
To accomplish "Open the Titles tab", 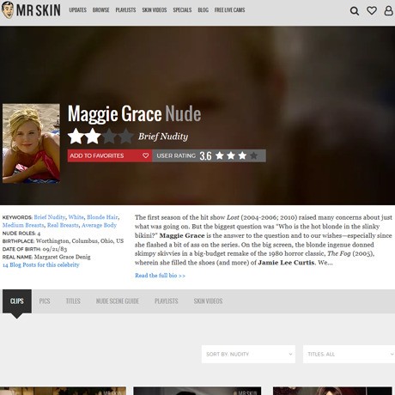I will point(73,301).
